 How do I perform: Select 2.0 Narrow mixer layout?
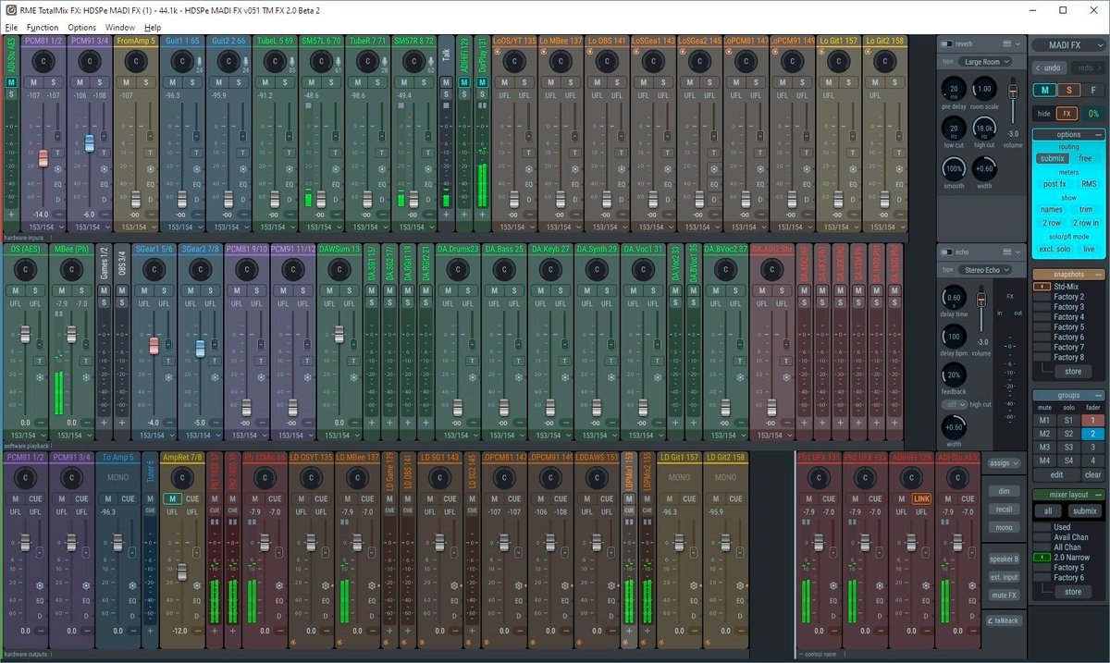[x=1062, y=558]
